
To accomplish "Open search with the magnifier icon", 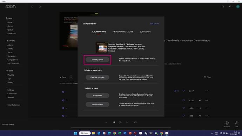I will tap(230, 6).
